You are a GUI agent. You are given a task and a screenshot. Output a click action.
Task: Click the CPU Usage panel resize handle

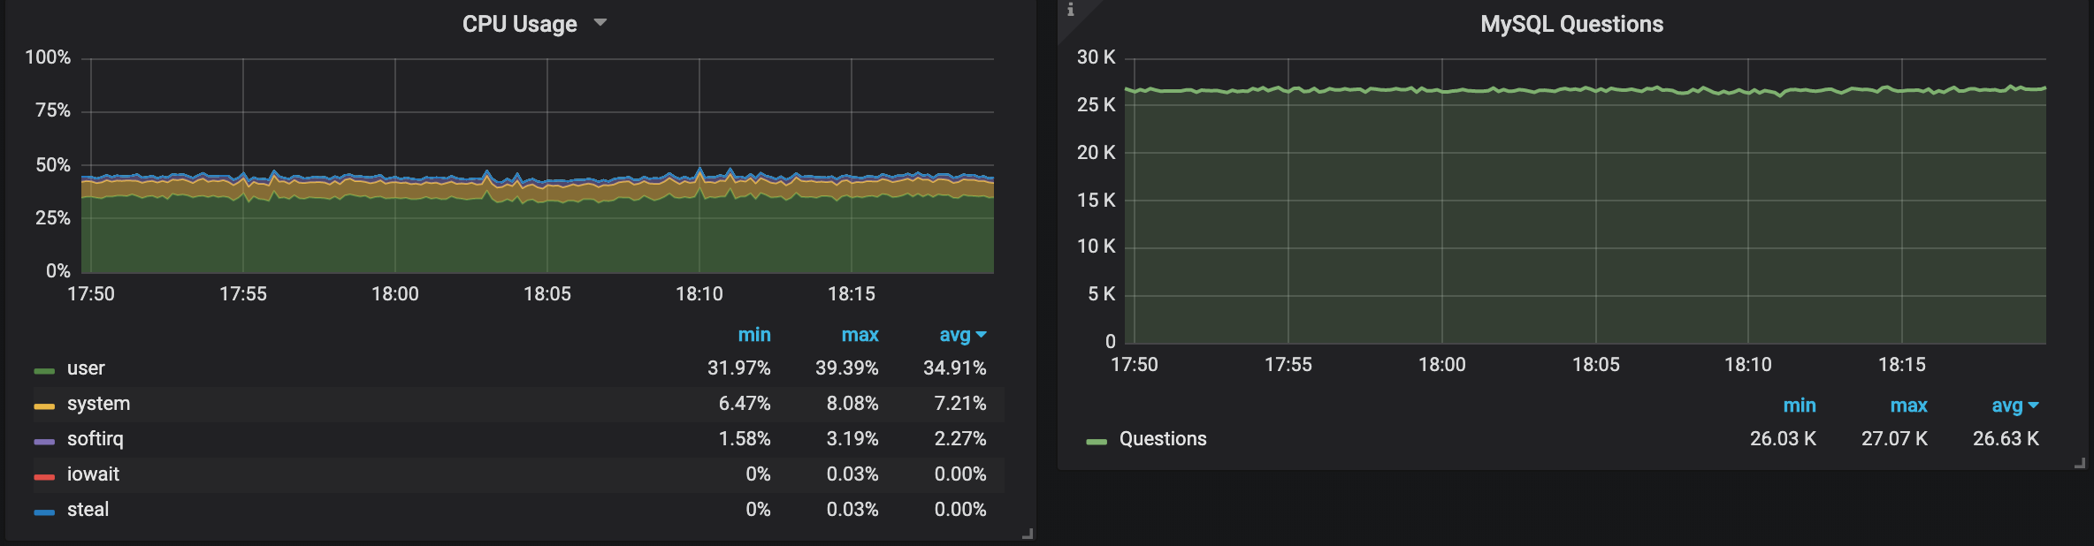point(1027,534)
